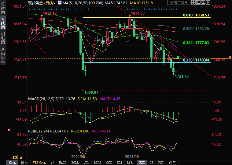232x165 pixels.
Task: Toggle the BOLL indicator
Action: coord(75,163)
